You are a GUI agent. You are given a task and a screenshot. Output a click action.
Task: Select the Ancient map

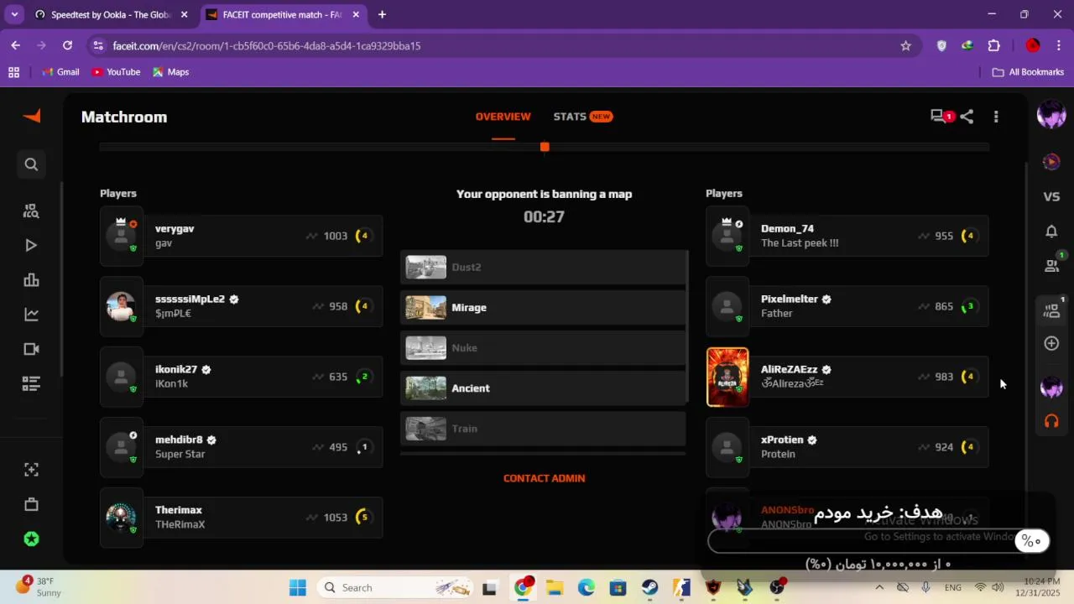pos(544,388)
